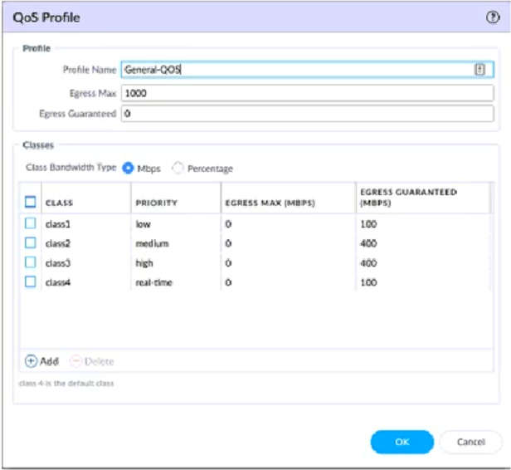Check the class1 row checkbox
The image size is (511, 470).
tap(31, 224)
